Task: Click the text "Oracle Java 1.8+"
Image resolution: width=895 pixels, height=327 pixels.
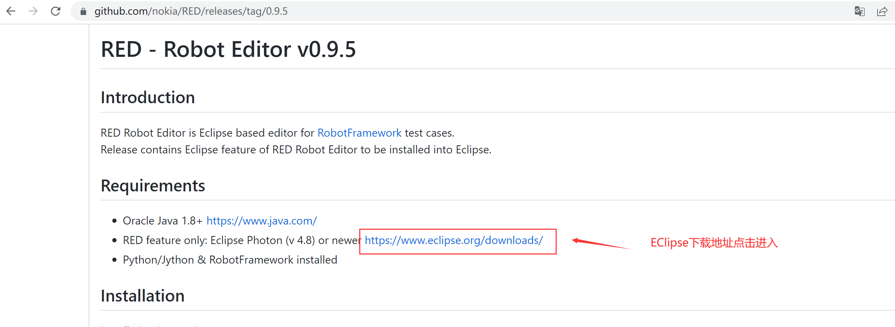Action: click(x=163, y=221)
